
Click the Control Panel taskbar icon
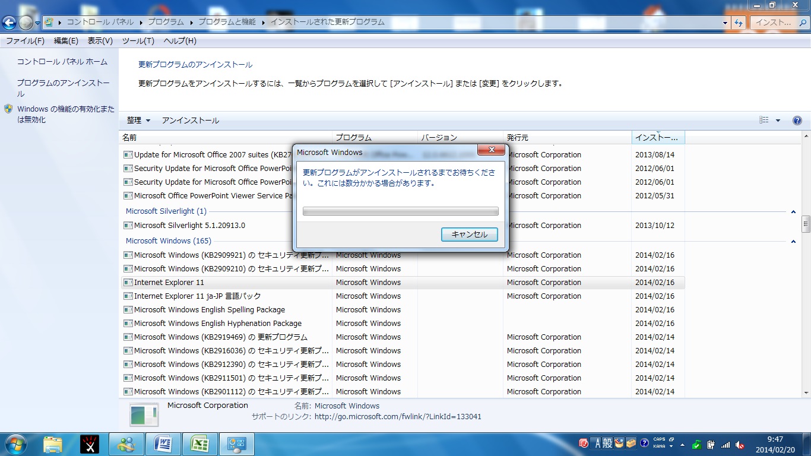(x=237, y=444)
